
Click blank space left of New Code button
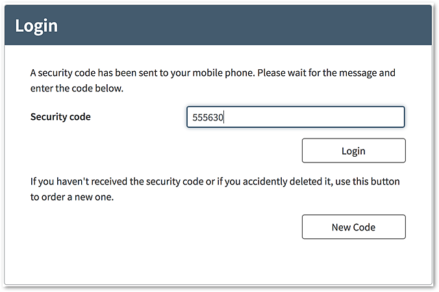[x=162, y=227]
